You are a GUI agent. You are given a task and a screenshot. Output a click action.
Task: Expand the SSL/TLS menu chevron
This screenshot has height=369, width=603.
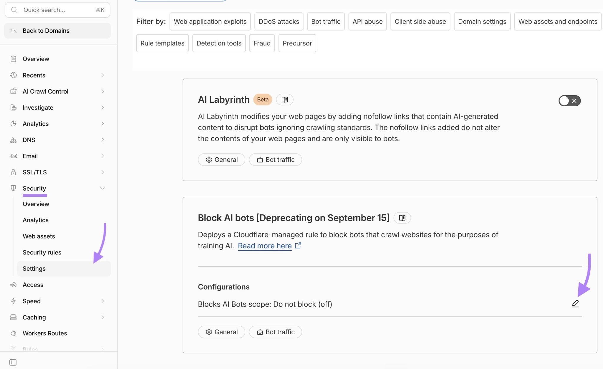coord(102,172)
